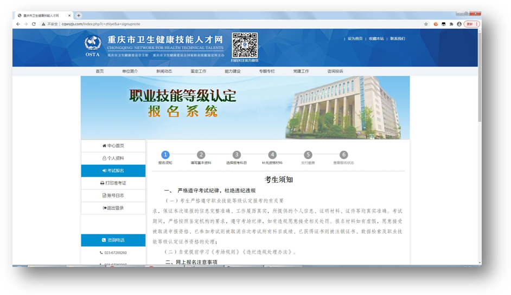This screenshot has height=295, width=511.
Task: Click the QR code image in header
Action: [245, 45]
